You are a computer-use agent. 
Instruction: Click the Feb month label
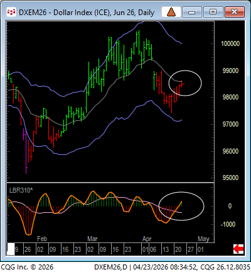point(42,239)
